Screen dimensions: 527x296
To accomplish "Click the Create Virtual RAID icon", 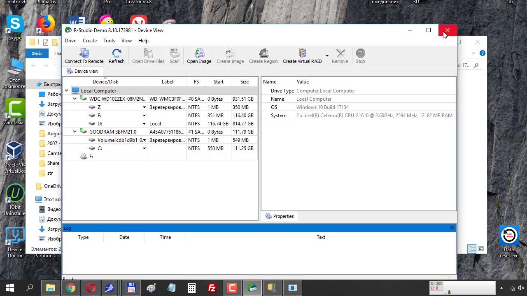I will pos(302,56).
